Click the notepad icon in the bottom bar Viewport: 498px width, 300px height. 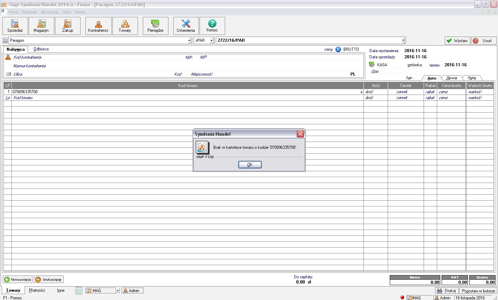pyautogui.click(x=79, y=291)
